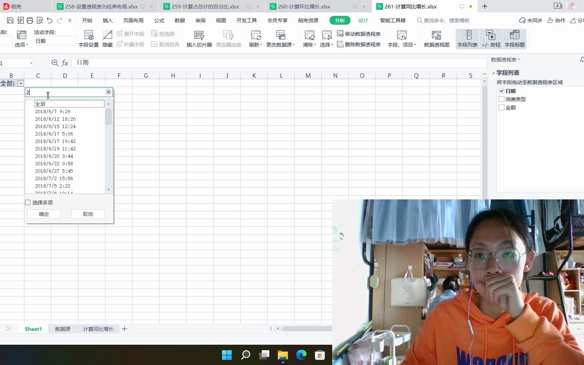The image size is (584, 365).
Task: Click 确定 to confirm filter
Action: coord(44,214)
